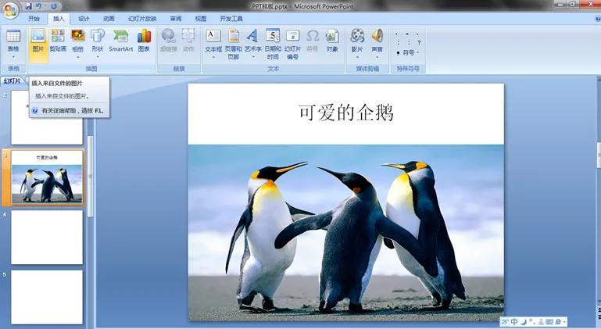Open the Office button menu
Image resolution: width=601 pixels, height=329 pixels.
tap(10, 9)
